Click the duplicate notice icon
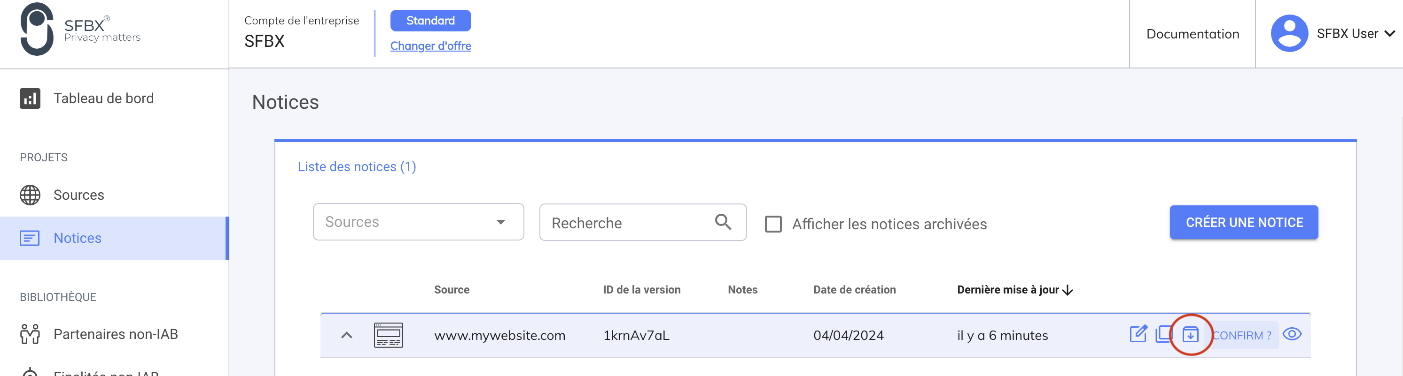 coord(1164,334)
